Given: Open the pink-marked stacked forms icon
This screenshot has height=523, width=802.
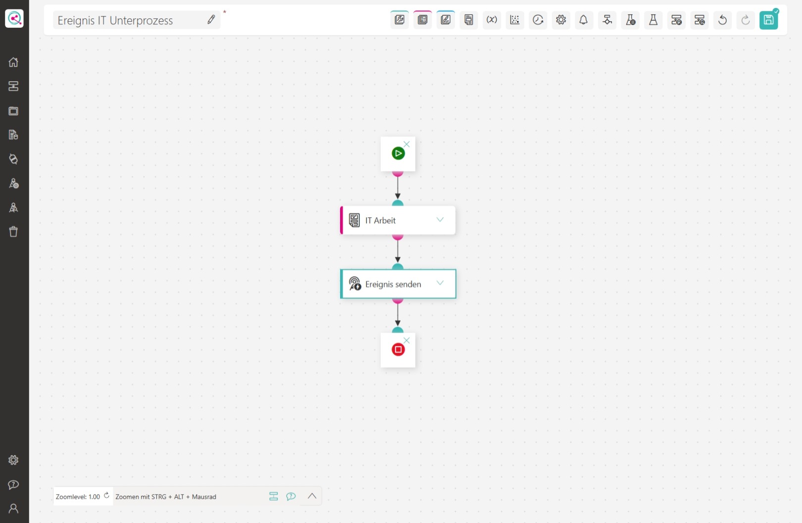Looking at the screenshot, I should click(x=422, y=20).
